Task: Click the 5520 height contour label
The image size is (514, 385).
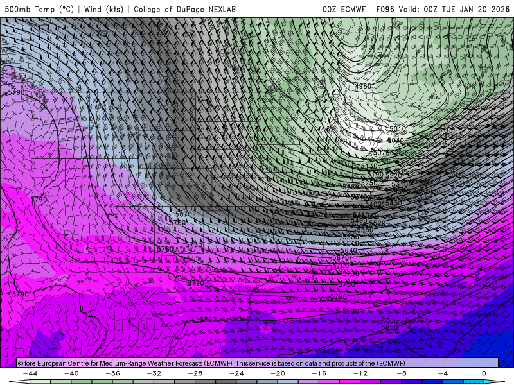Action: pyautogui.click(x=377, y=223)
